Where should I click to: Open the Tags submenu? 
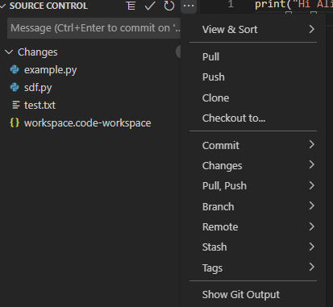pyautogui.click(x=253, y=268)
